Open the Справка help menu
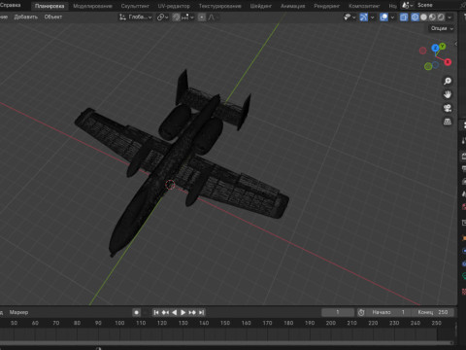This screenshot has height=350, width=466. tap(10, 5)
